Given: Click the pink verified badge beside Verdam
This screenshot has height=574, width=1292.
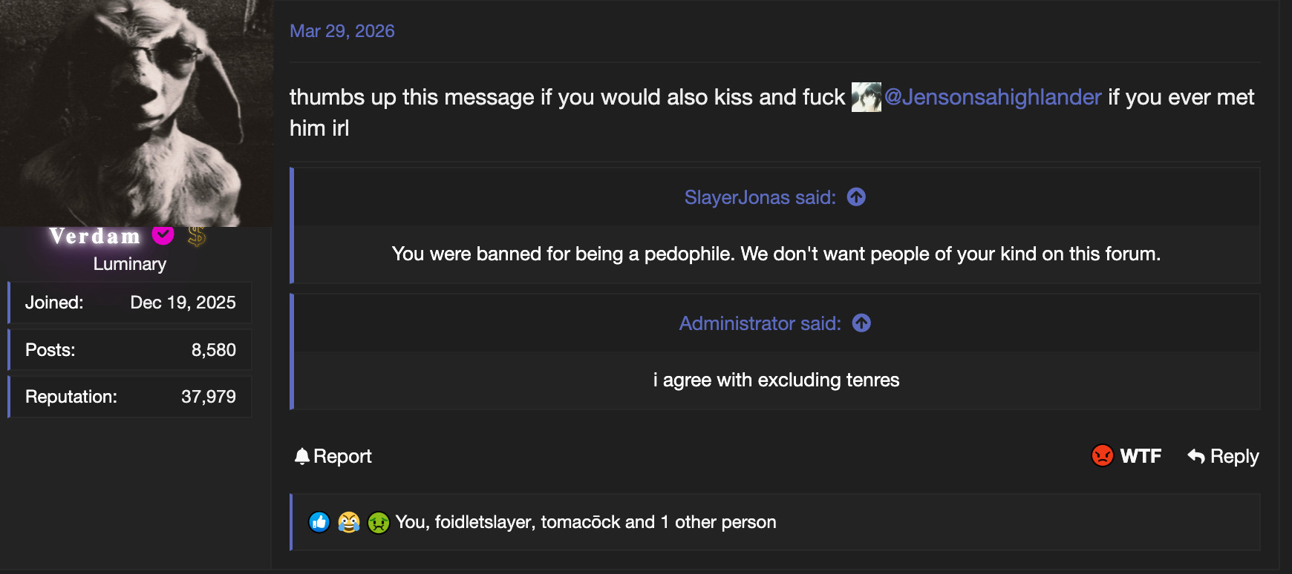Looking at the screenshot, I should click(163, 235).
